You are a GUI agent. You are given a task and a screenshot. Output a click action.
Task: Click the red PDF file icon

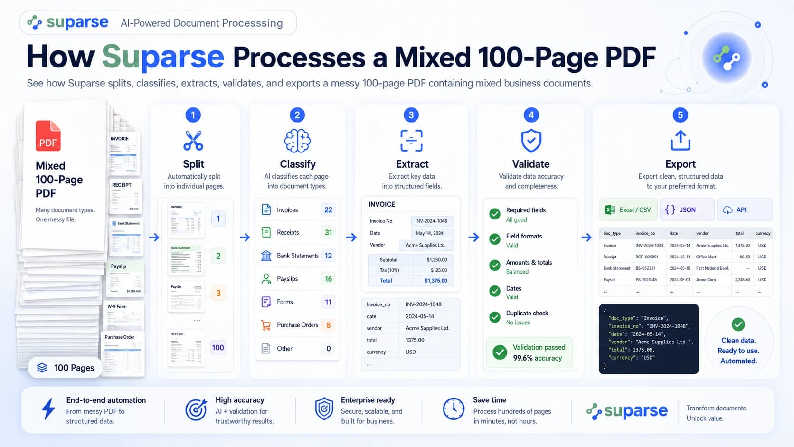[48, 136]
